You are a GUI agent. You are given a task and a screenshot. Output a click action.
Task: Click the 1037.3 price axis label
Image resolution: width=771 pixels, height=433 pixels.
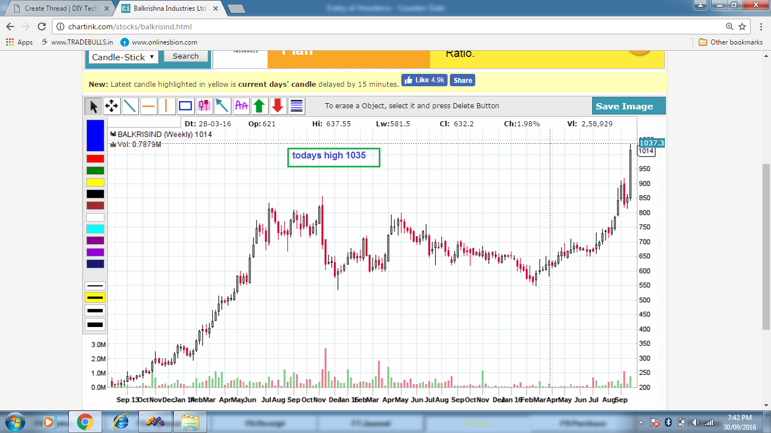(651, 143)
